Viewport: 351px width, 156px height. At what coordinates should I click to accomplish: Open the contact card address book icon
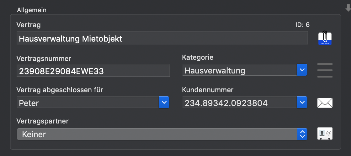click(x=325, y=134)
